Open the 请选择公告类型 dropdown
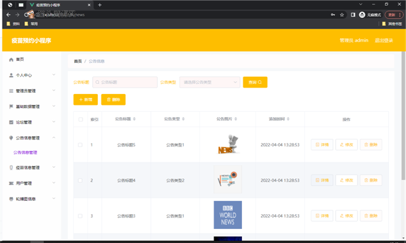The width and height of the screenshot is (406, 243). pyautogui.click(x=210, y=82)
